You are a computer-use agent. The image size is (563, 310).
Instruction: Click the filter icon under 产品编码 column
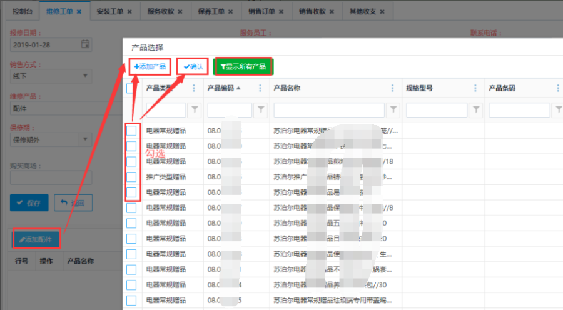[x=260, y=110]
